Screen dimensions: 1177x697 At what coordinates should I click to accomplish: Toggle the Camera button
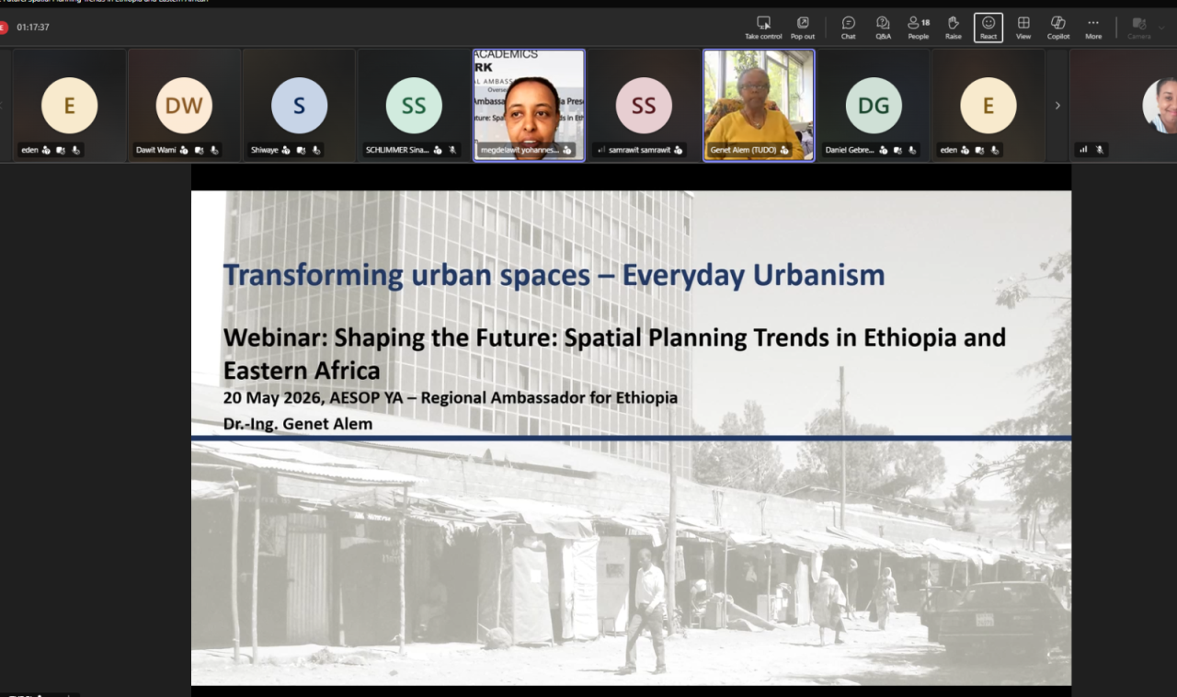(1139, 28)
